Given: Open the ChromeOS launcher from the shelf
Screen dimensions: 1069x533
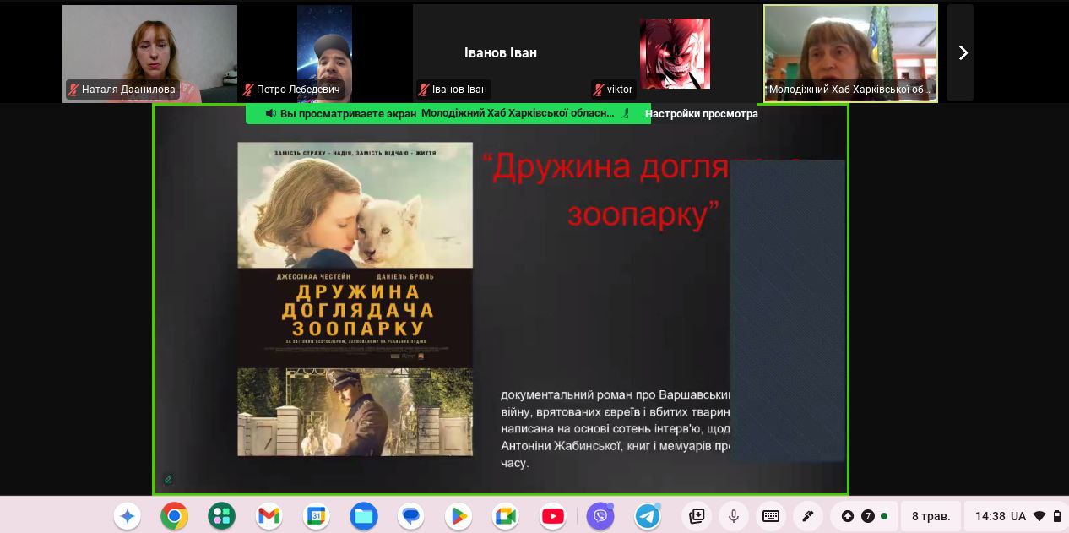Looking at the screenshot, I should click(x=128, y=516).
